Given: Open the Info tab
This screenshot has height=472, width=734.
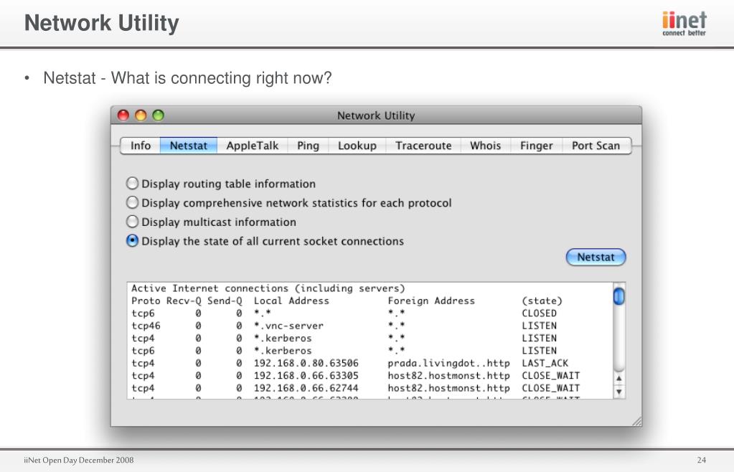Looking at the screenshot, I should click(x=141, y=146).
